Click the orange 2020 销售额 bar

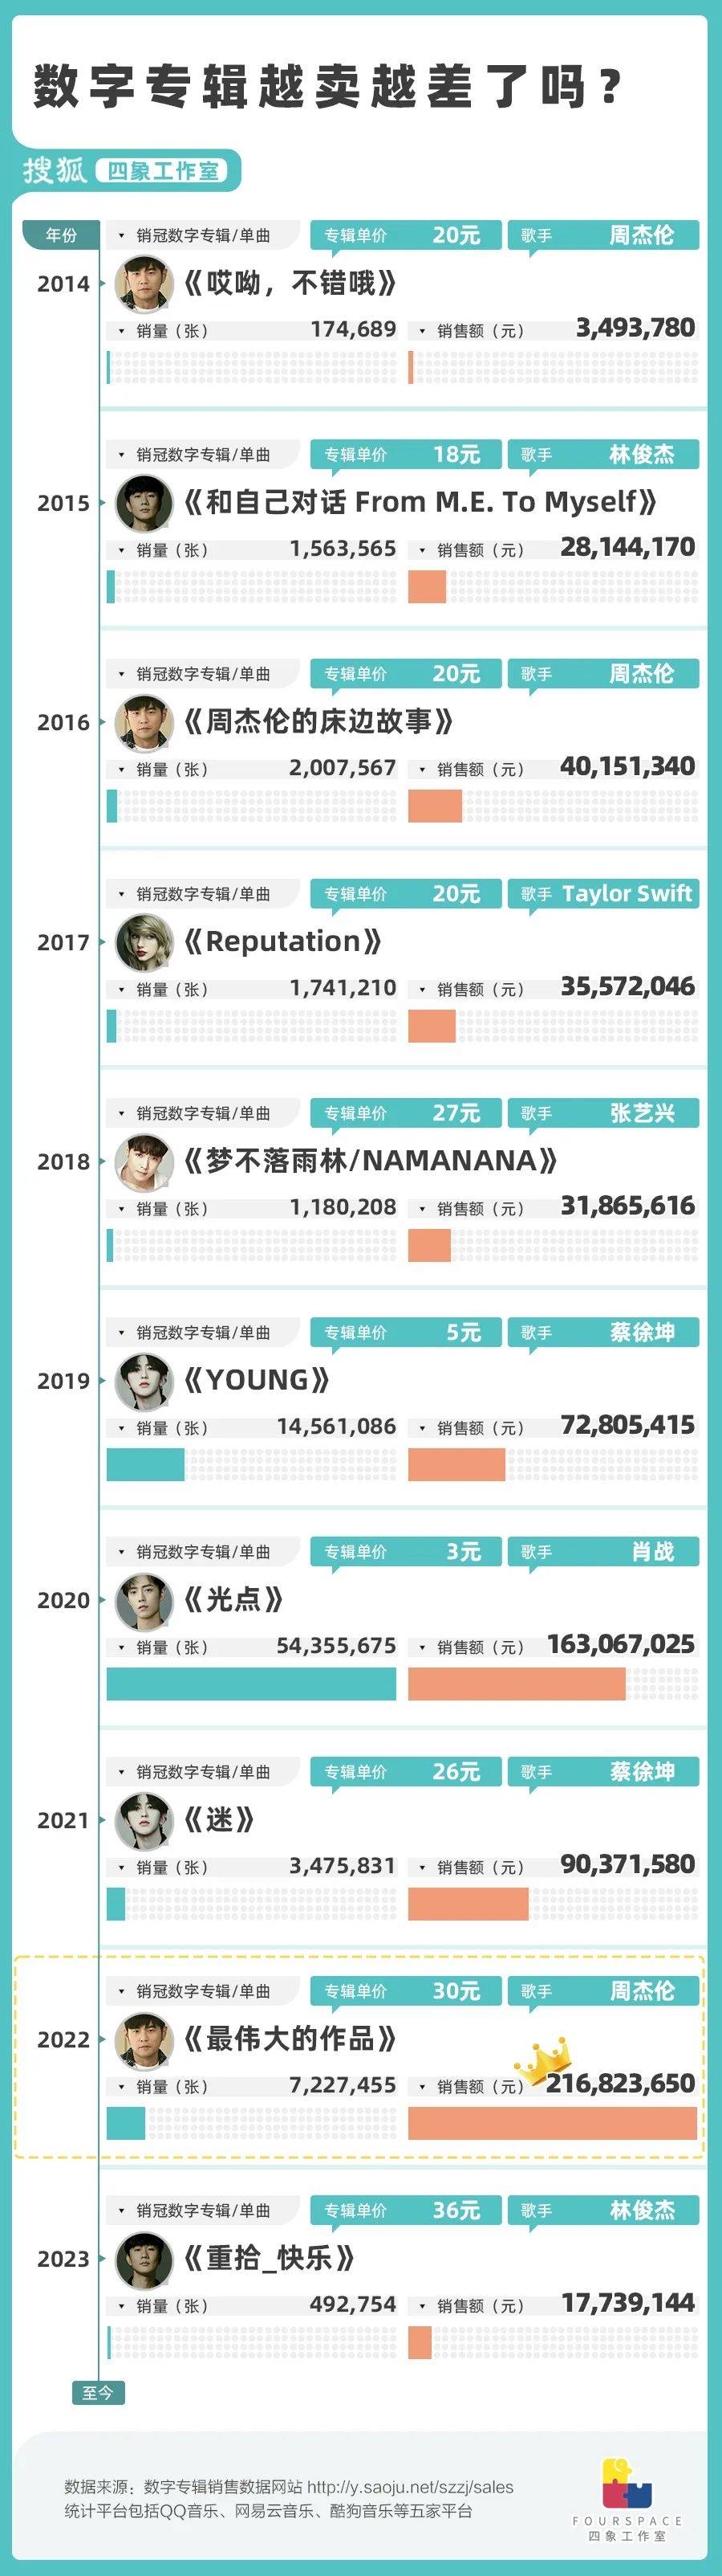[517, 1684]
